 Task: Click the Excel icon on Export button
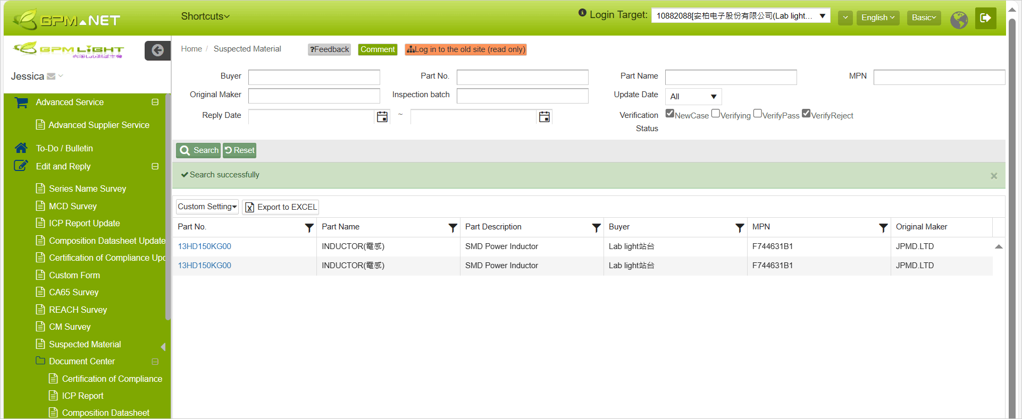(249, 207)
